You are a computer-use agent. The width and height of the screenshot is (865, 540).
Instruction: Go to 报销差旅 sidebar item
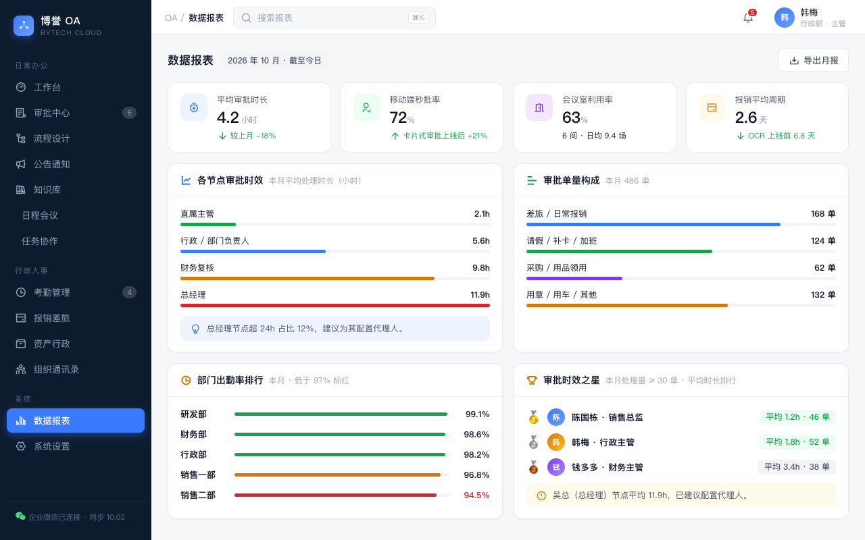pos(76,318)
